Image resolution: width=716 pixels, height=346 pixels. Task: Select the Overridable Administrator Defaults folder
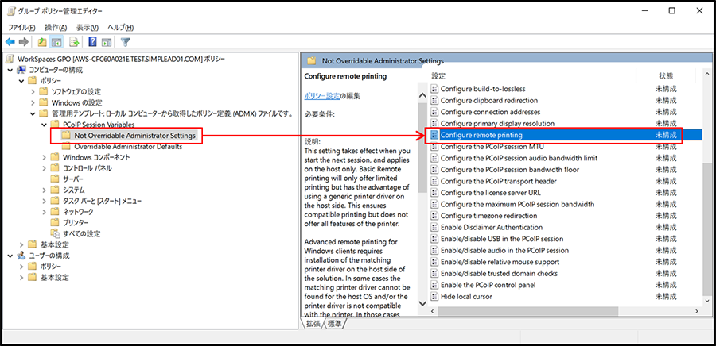click(x=128, y=147)
